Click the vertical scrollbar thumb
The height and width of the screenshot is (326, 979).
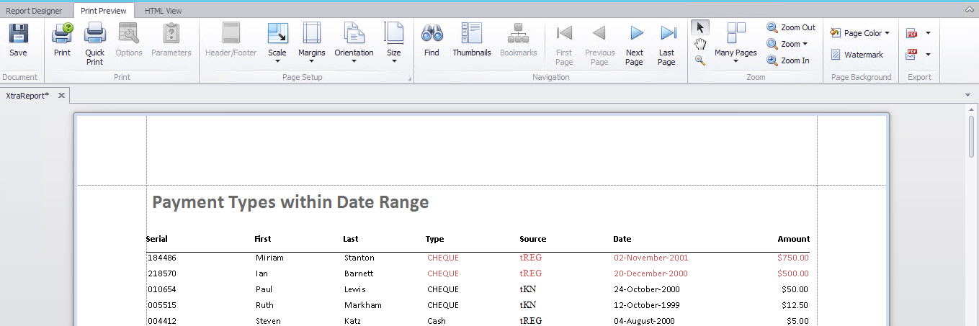click(972, 136)
